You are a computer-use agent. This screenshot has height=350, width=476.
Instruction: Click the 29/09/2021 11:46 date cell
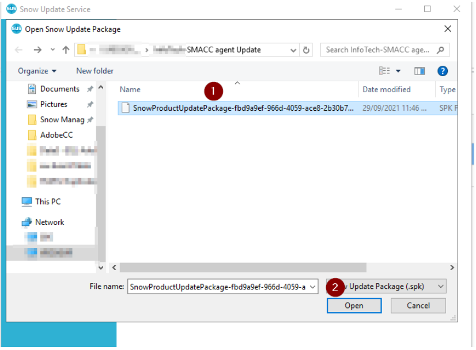[x=394, y=108]
